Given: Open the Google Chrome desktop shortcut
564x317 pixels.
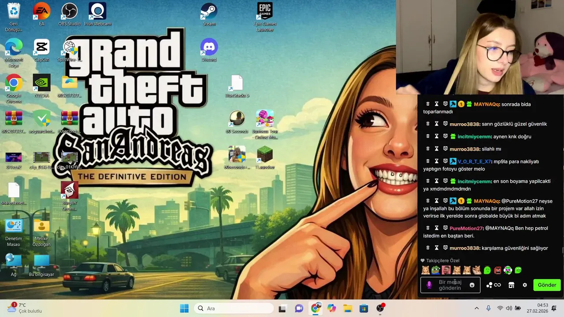Looking at the screenshot, I should (x=14, y=88).
